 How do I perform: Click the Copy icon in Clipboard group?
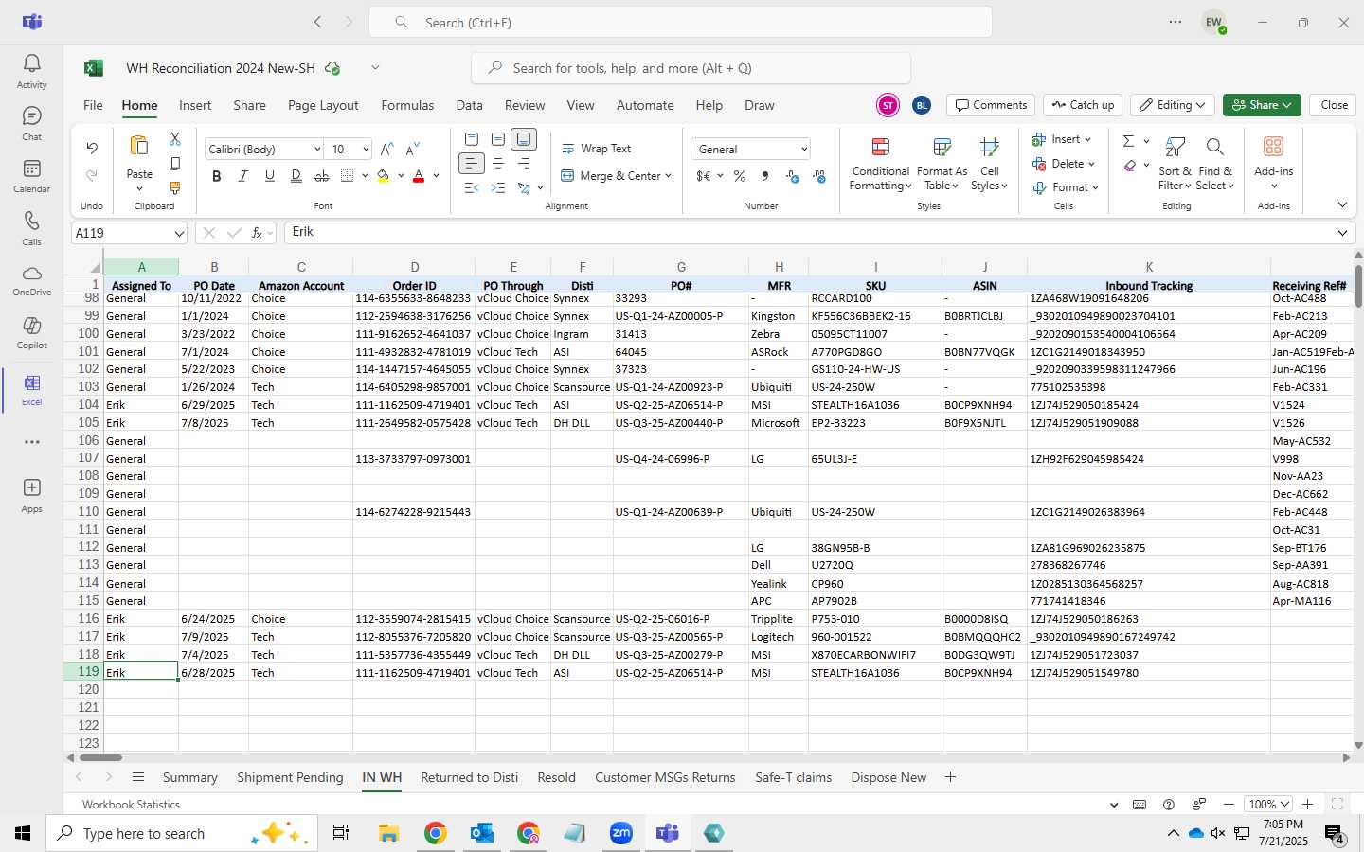pos(175,164)
